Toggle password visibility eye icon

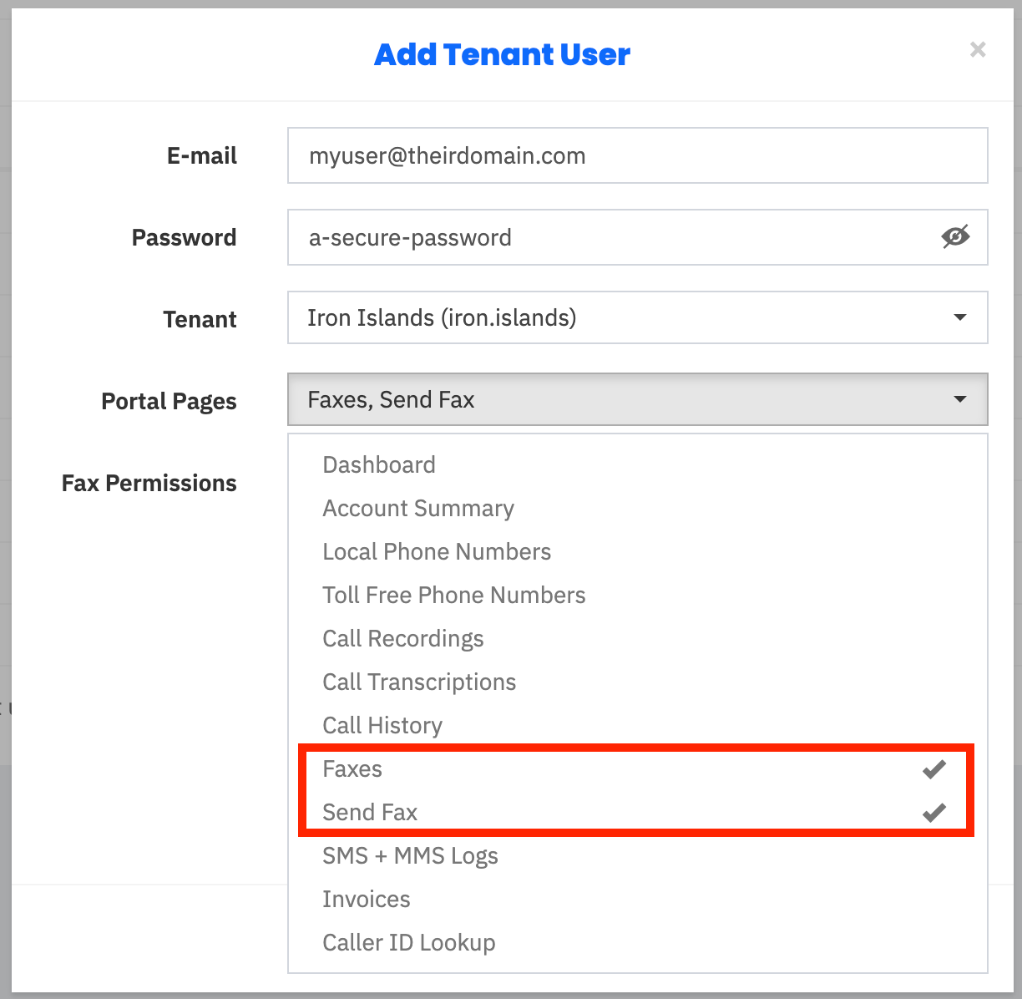coord(955,237)
